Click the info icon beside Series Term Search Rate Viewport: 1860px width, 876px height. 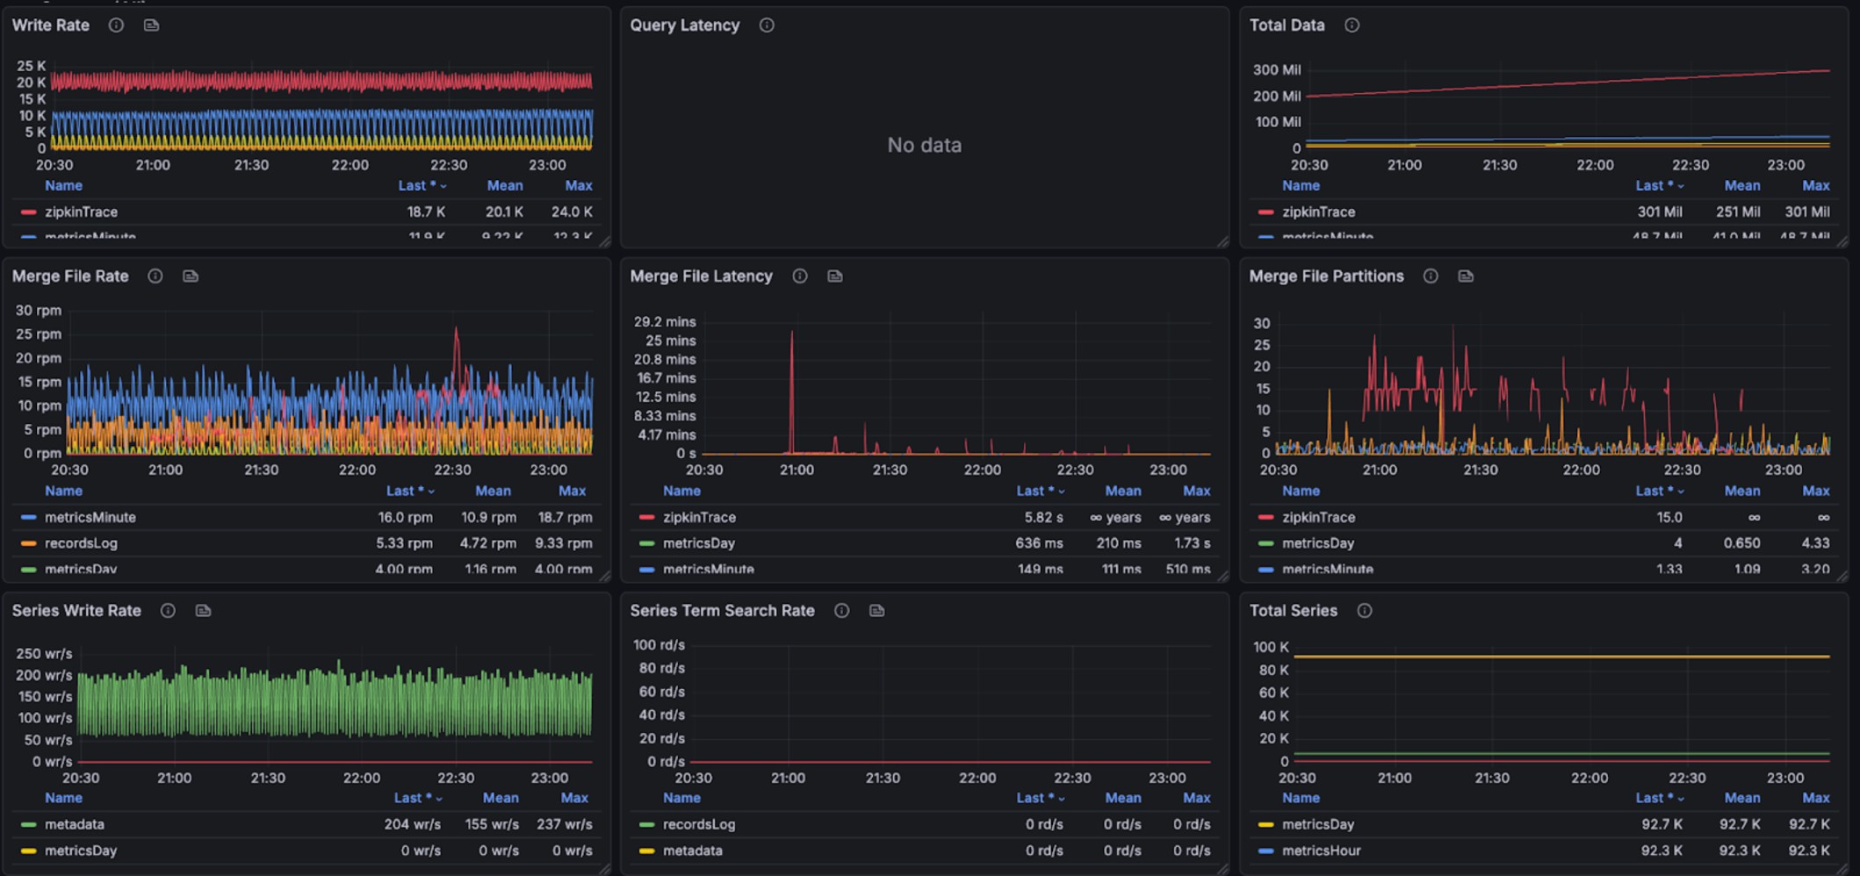pyautogui.click(x=842, y=611)
